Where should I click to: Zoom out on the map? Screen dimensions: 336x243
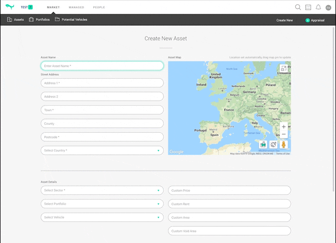click(x=283, y=134)
